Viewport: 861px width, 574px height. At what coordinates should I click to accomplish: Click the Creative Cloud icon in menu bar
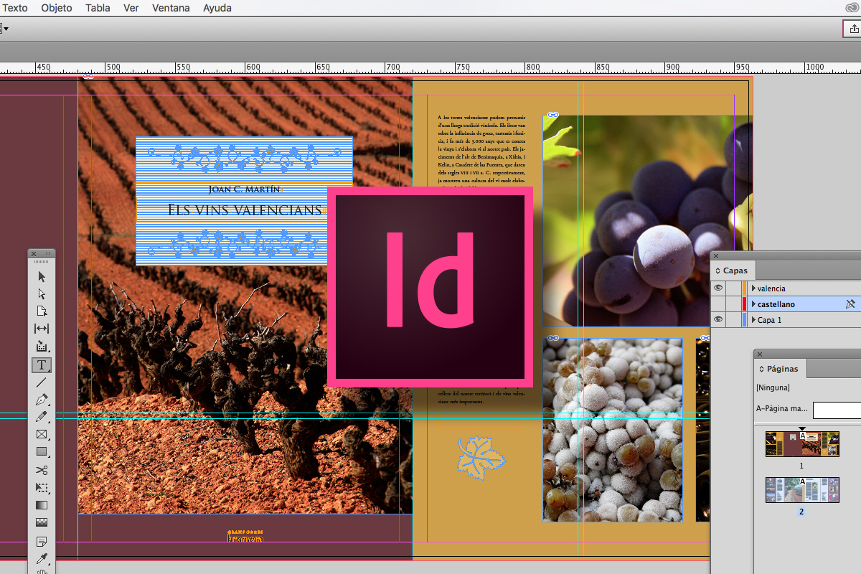(851, 8)
